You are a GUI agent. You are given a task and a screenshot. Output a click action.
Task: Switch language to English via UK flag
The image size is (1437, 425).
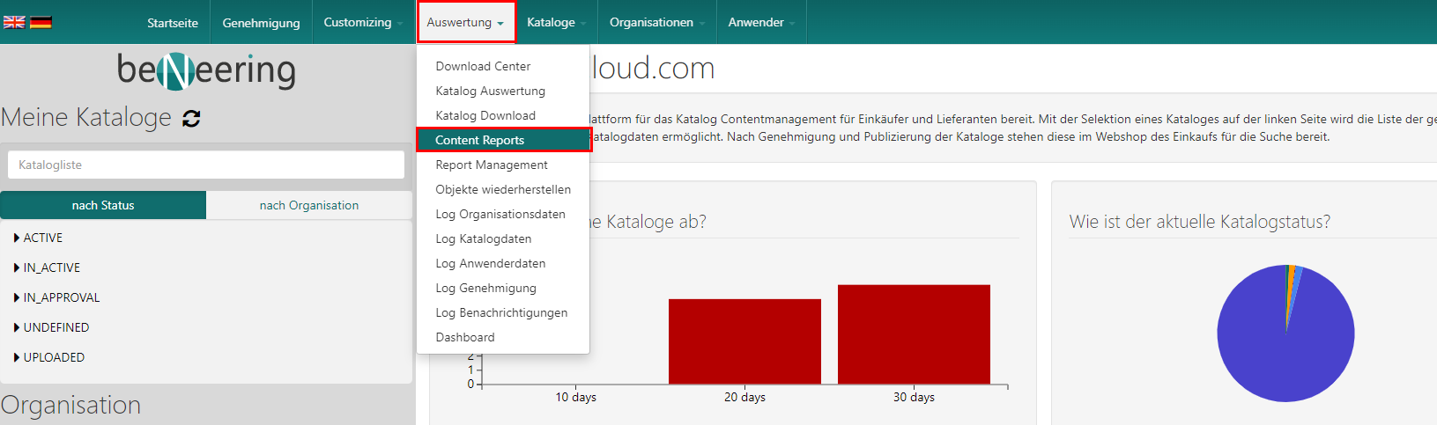tap(14, 22)
